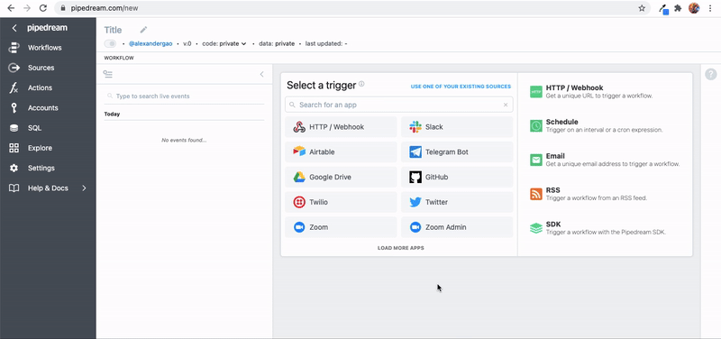Choose the Telegram Bot trigger app

pos(457,151)
